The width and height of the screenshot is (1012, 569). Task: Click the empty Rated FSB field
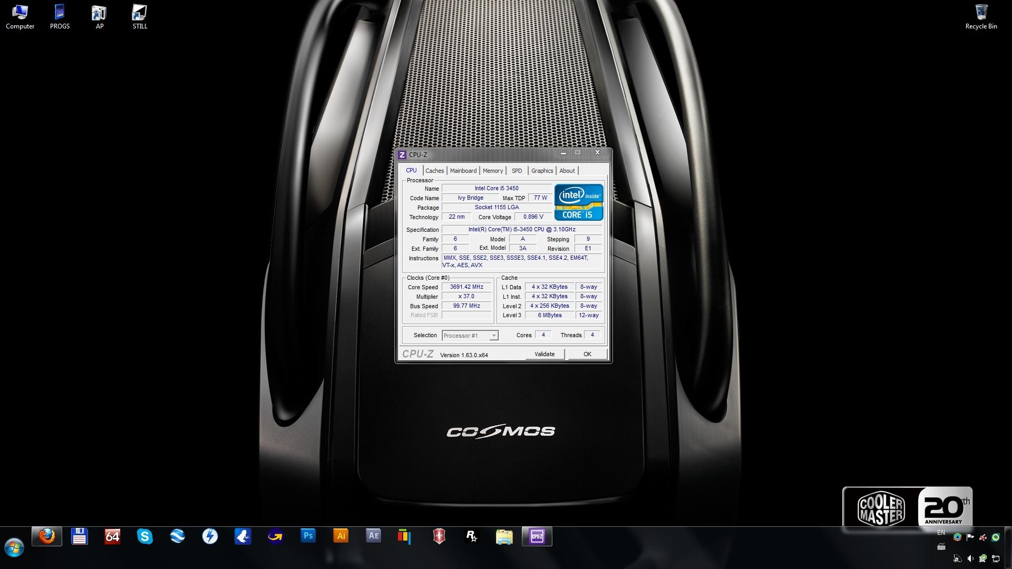[466, 315]
